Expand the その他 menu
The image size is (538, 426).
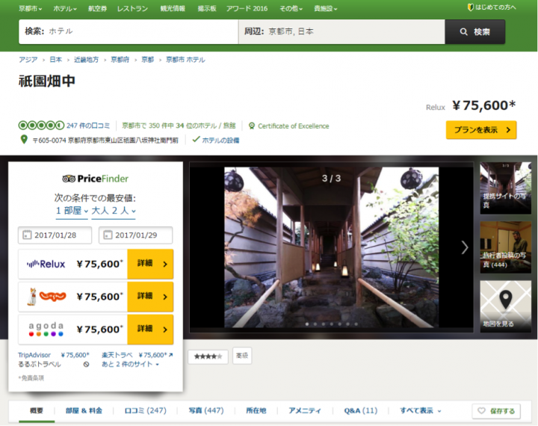click(x=291, y=8)
